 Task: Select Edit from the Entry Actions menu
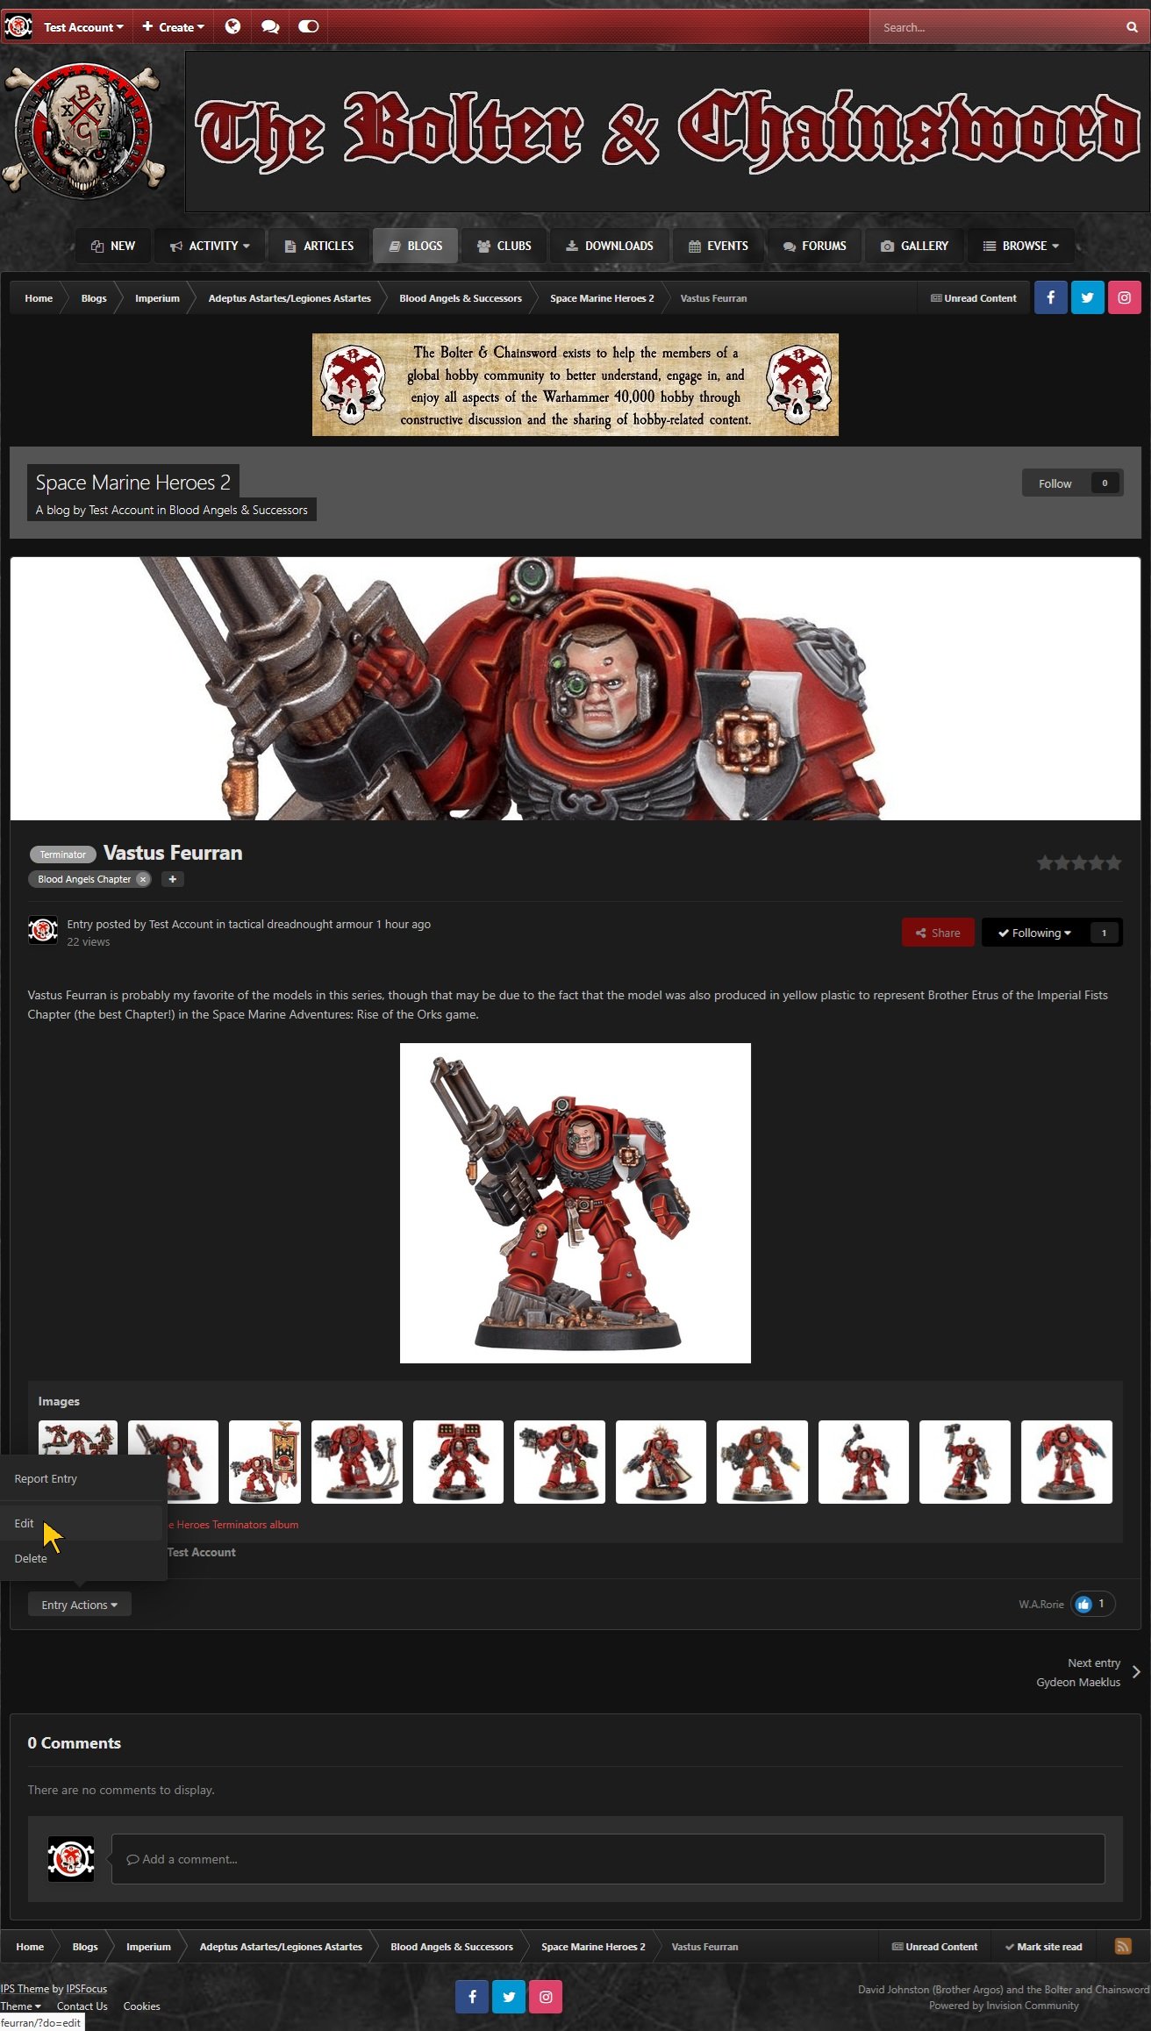(25, 1523)
